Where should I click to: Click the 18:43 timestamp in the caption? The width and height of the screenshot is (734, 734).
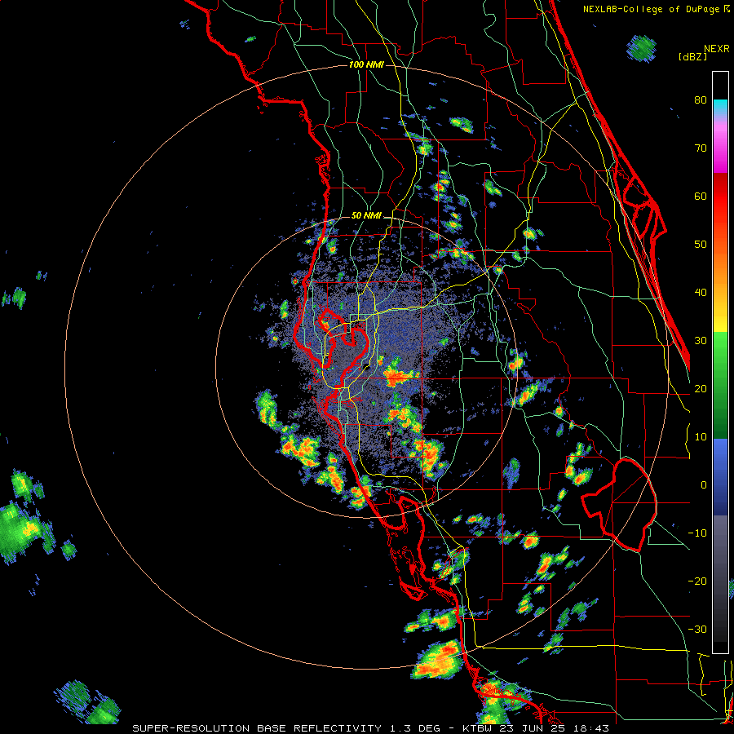coord(593,728)
